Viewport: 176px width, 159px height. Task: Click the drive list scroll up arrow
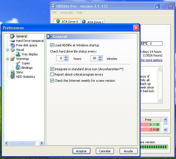[165, 119]
